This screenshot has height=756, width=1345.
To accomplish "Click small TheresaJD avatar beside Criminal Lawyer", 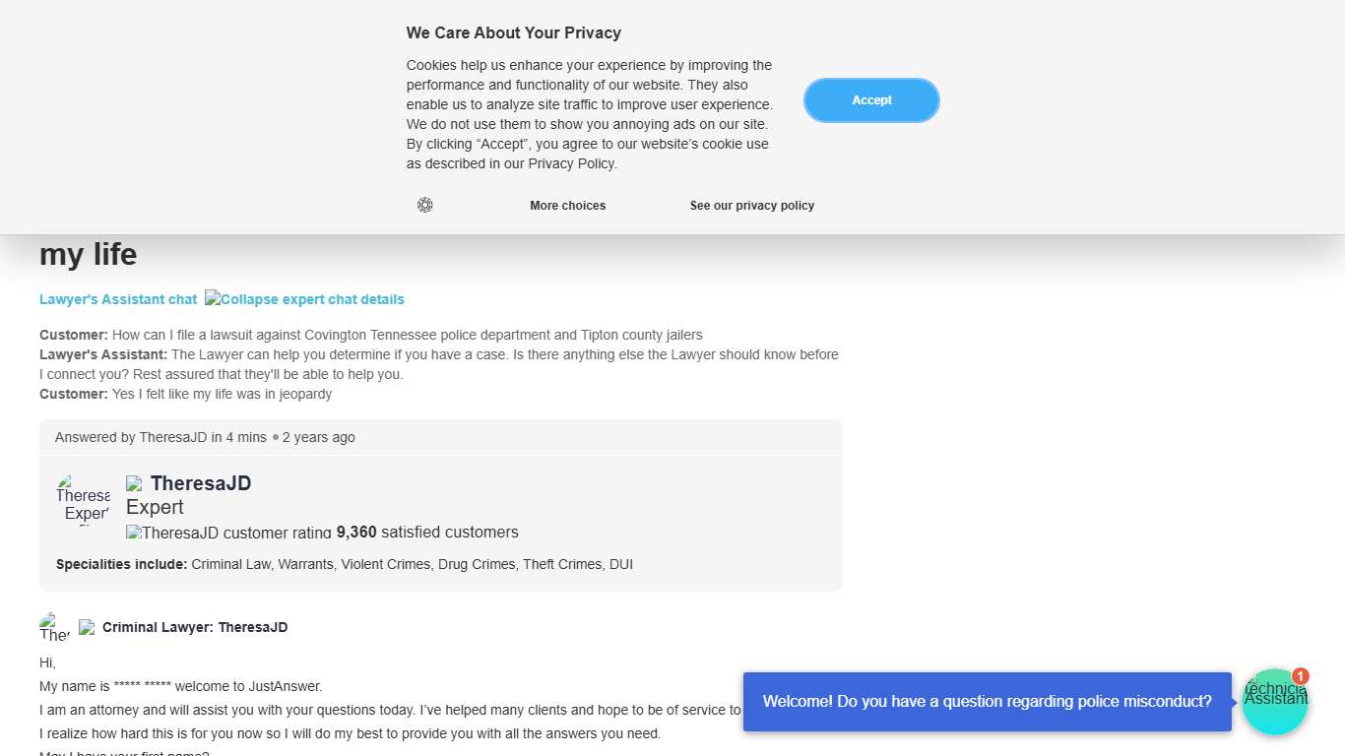I will pyautogui.click(x=54, y=627).
